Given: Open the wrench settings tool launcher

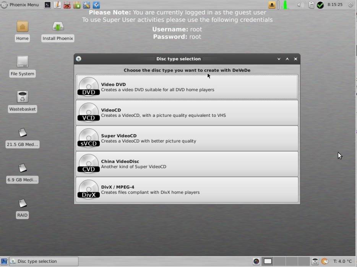Looking at the screenshot, I should point(86,5).
